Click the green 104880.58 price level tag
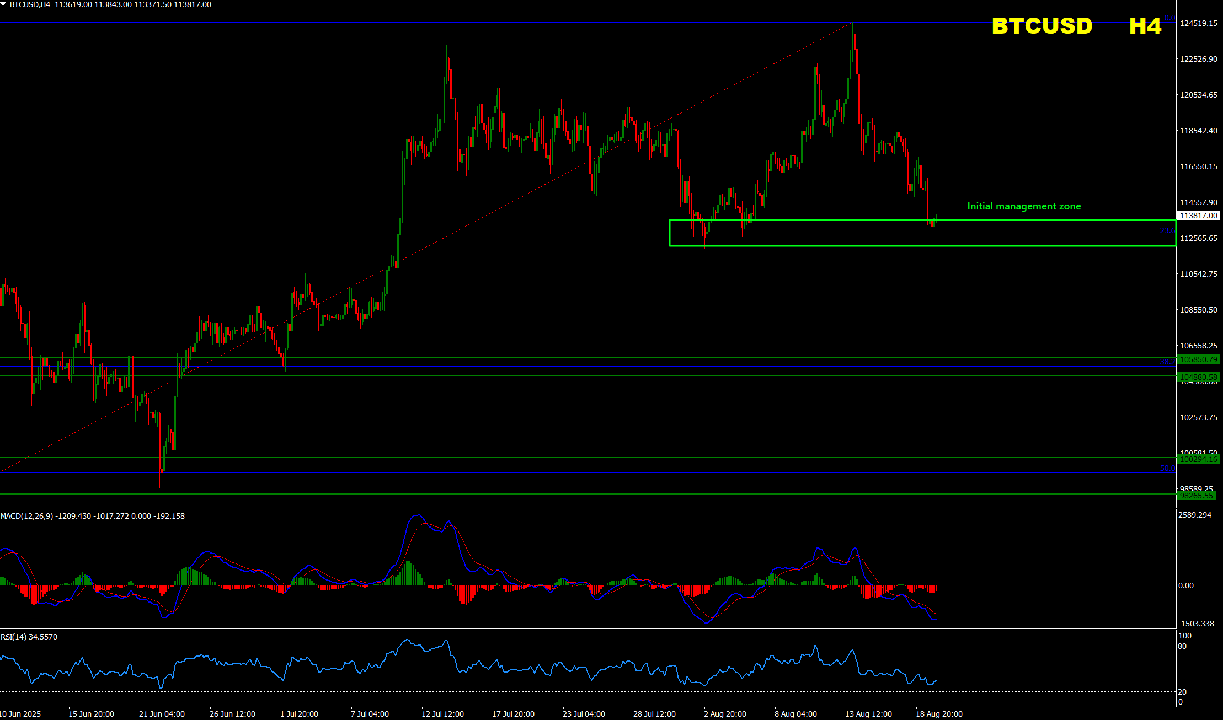Image resolution: width=1223 pixels, height=720 pixels. pyautogui.click(x=1198, y=377)
